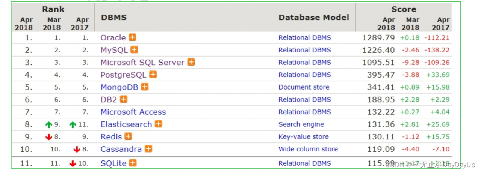Click plus icon after Microsoft SQL Server

[191, 62]
